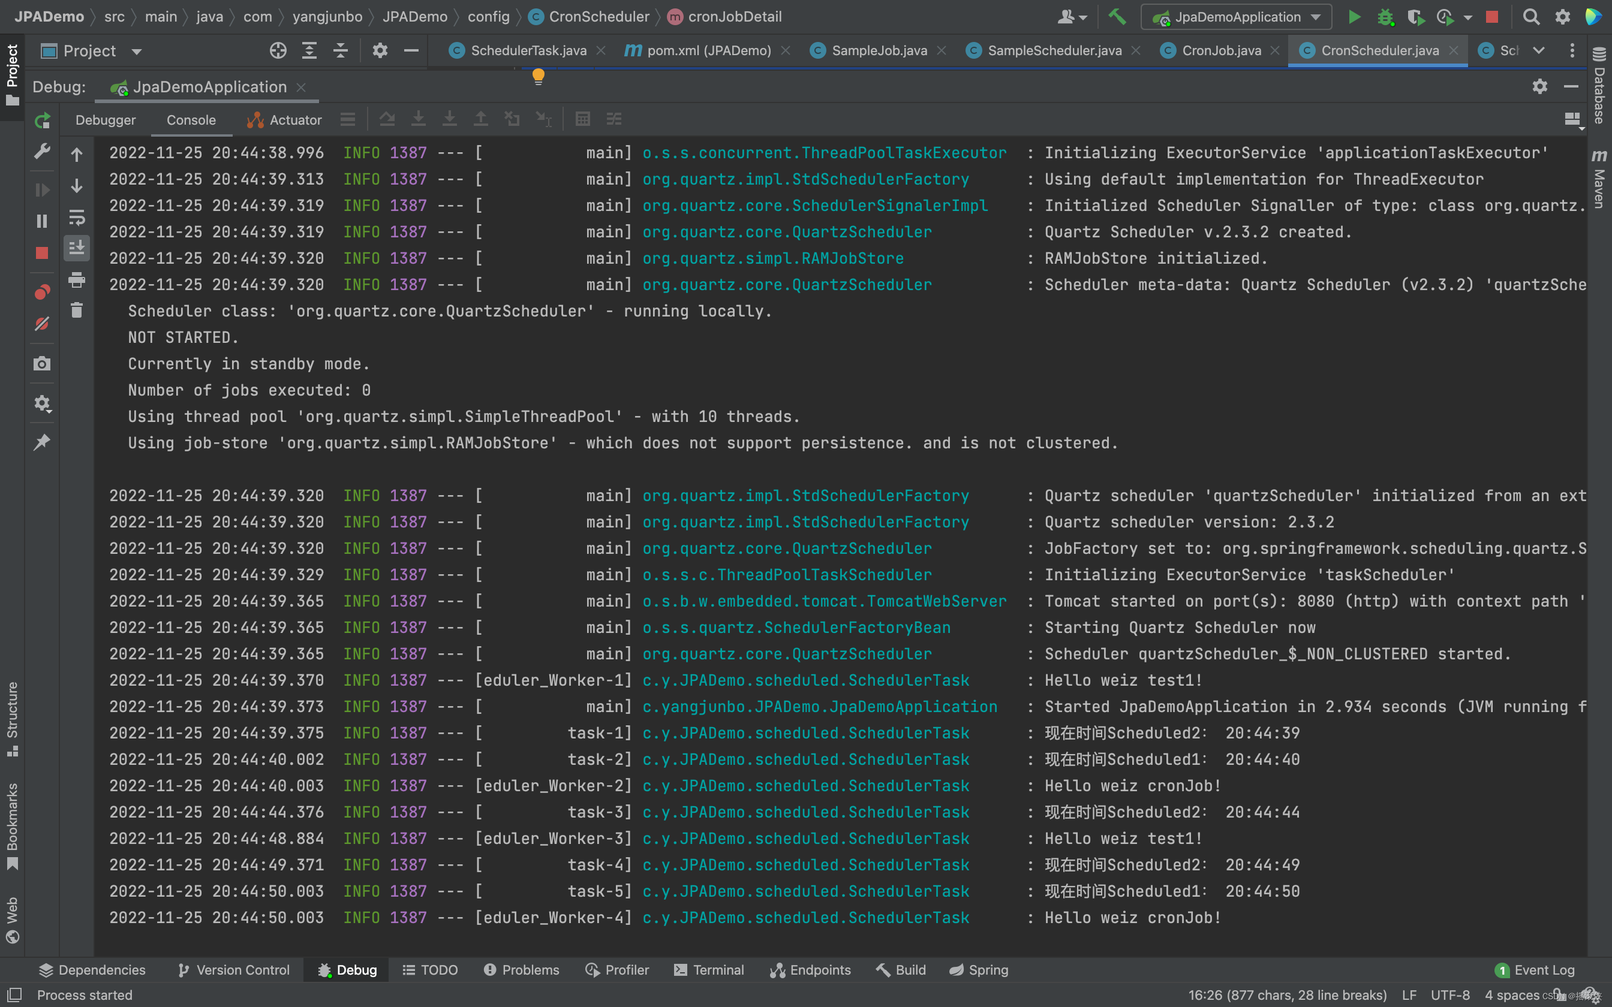Viewport: 1612px width, 1007px height.
Task: Click the Print console output icon
Action: click(x=77, y=280)
